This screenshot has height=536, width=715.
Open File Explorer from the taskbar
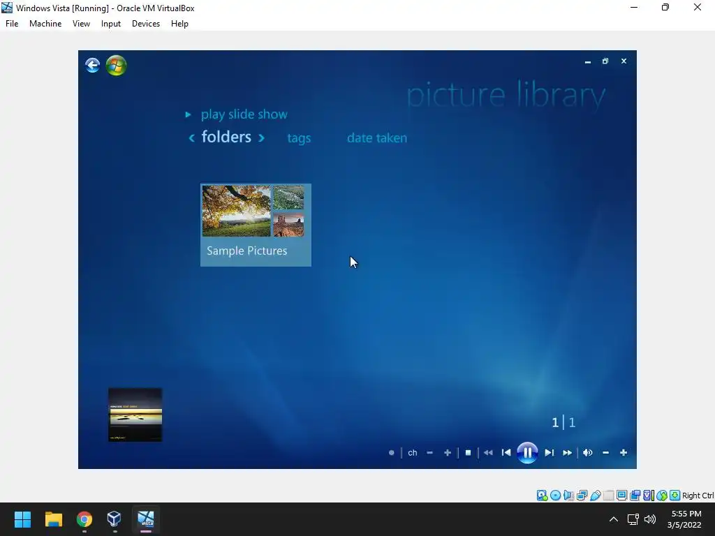(53, 519)
